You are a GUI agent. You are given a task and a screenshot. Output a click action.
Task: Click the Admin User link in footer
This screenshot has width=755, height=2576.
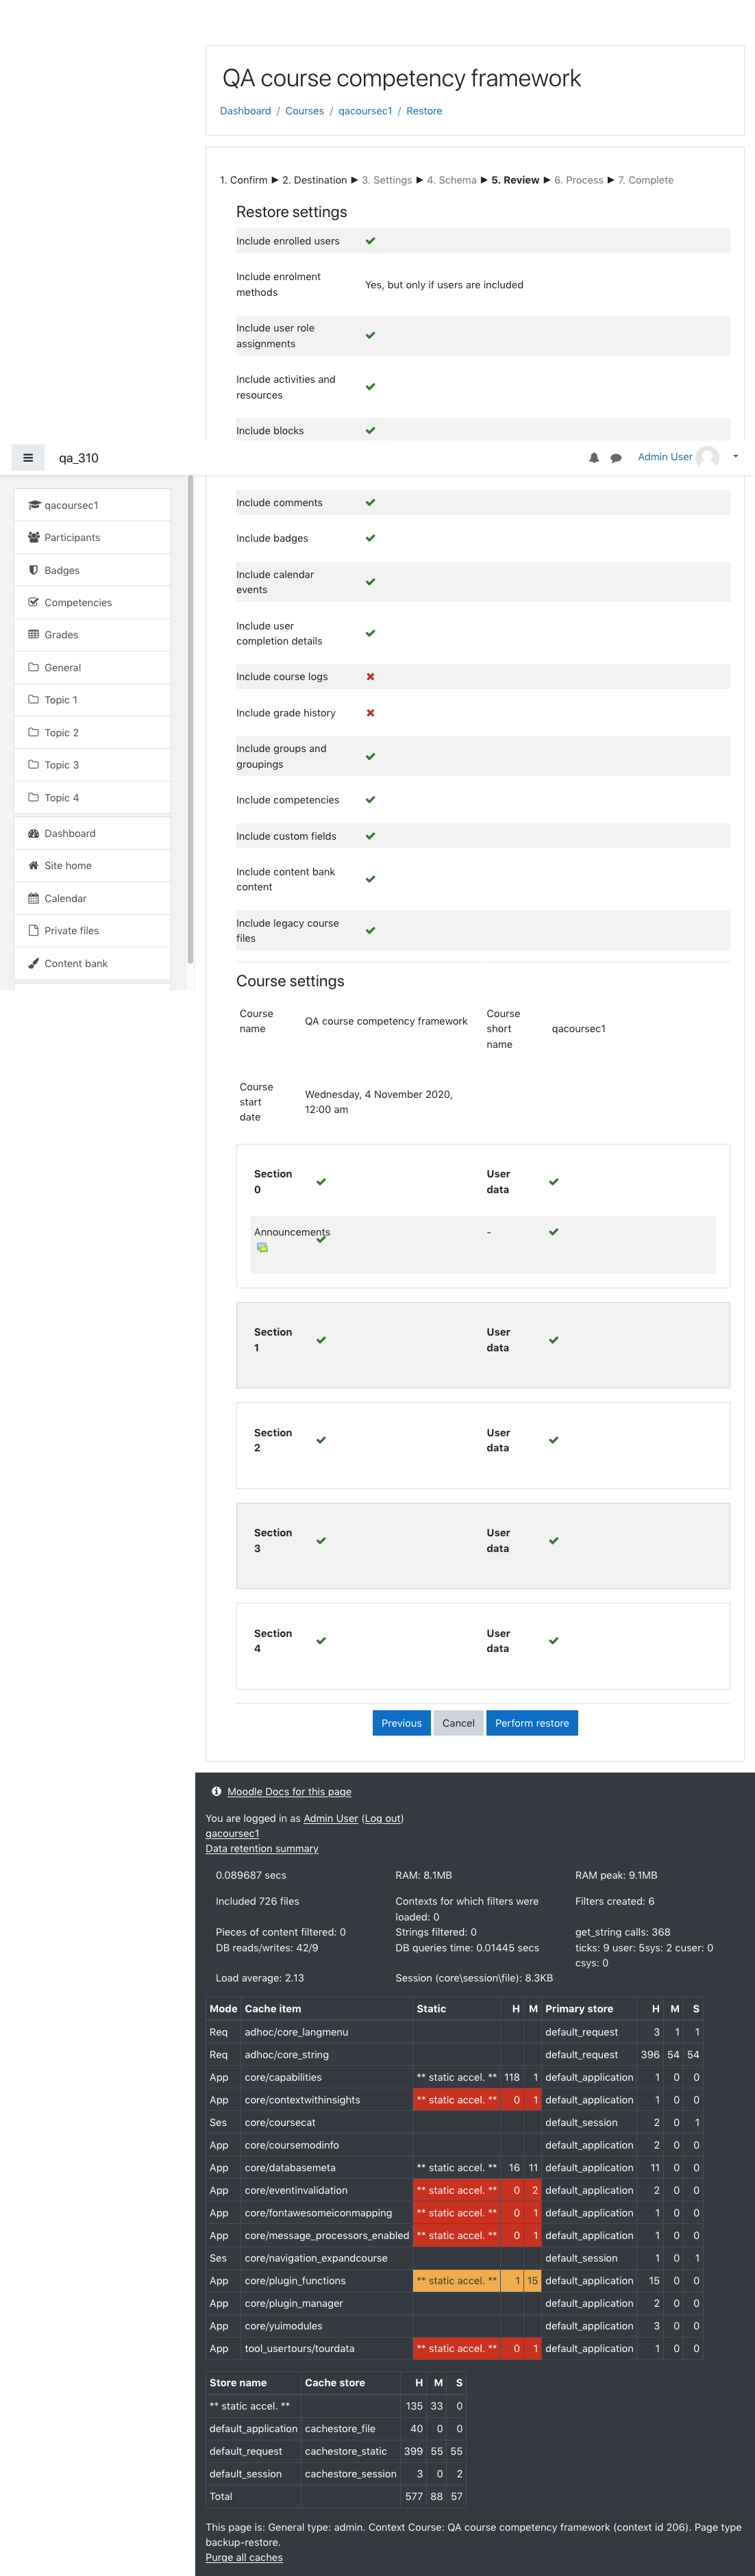330,1818
